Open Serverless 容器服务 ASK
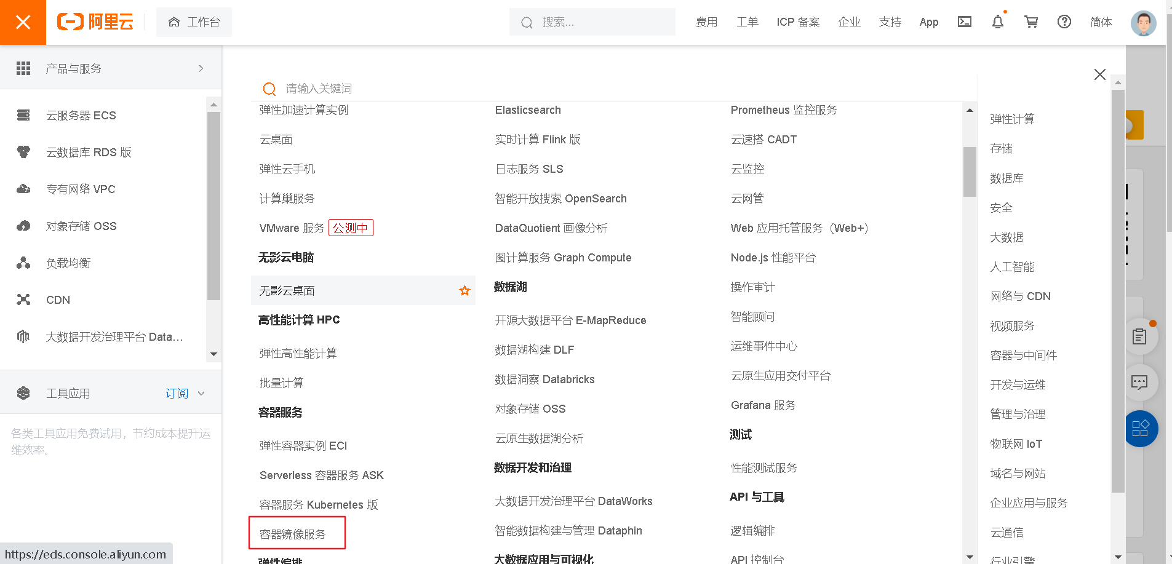1172x564 pixels. click(321, 475)
